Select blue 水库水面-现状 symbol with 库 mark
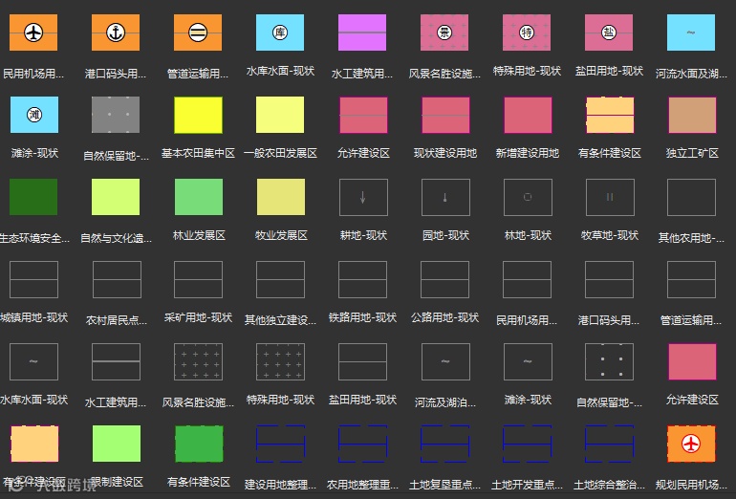This screenshot has height=499, width=736. (x=280, y=33)
